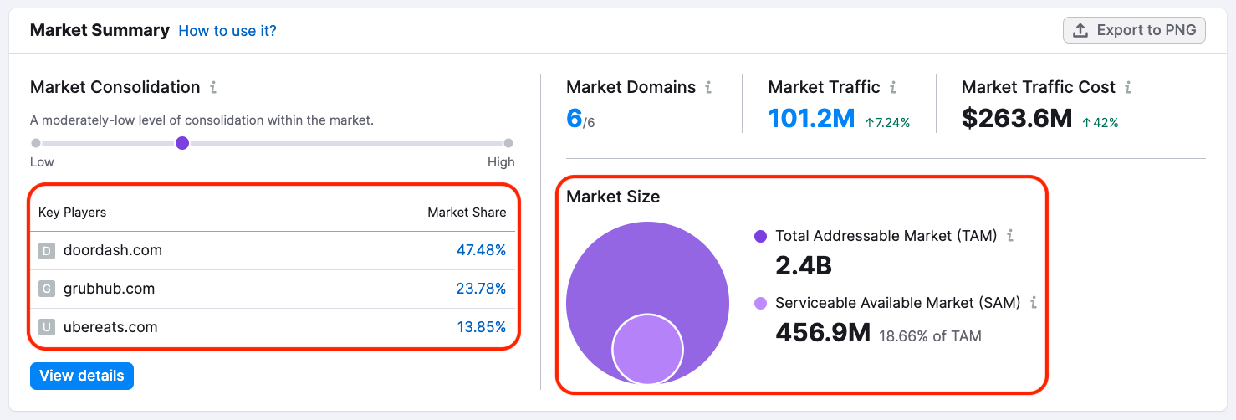This screenshot has height=420, width=1236.
Task: Click the grubhub.com favicon letter G
Action: coord(47,289)
